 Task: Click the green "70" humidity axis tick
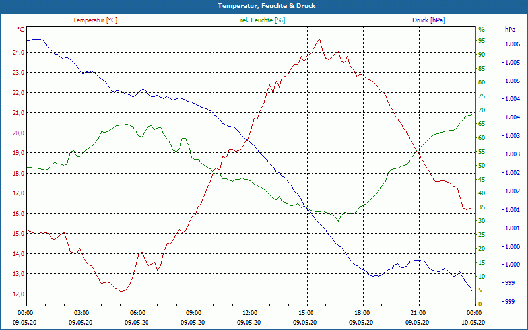click(x=482, y=110)
